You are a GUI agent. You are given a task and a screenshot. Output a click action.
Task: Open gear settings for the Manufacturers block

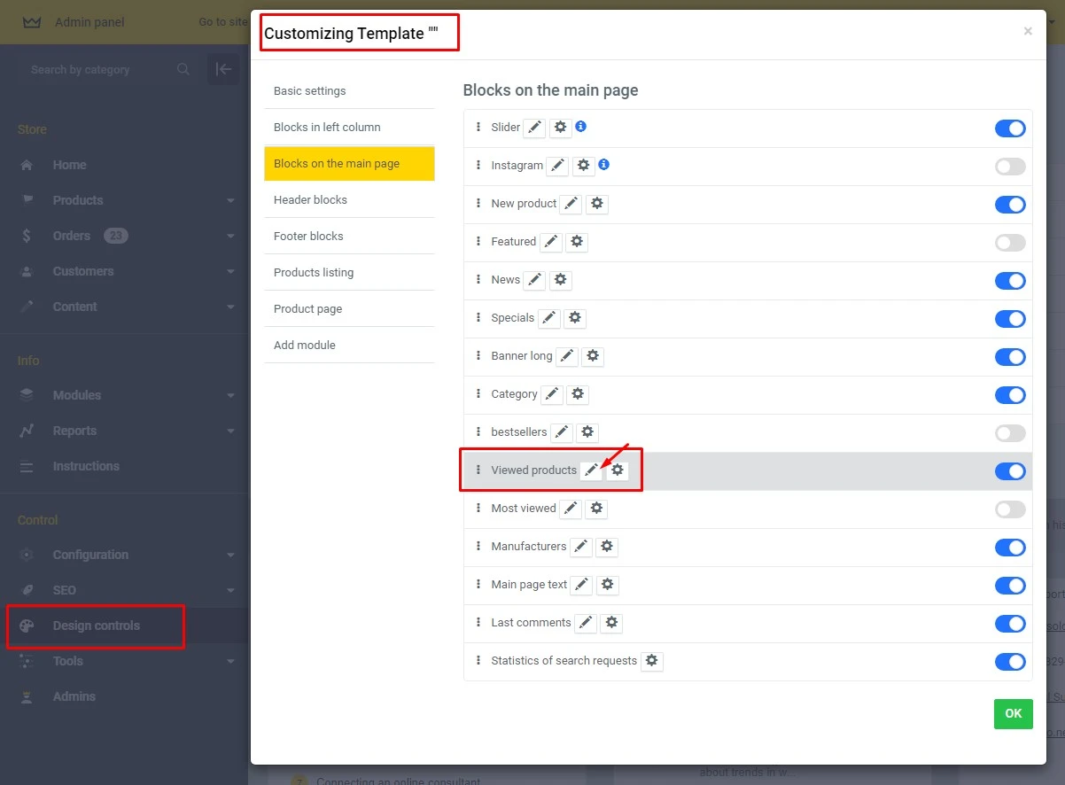[x=607, y=547]
